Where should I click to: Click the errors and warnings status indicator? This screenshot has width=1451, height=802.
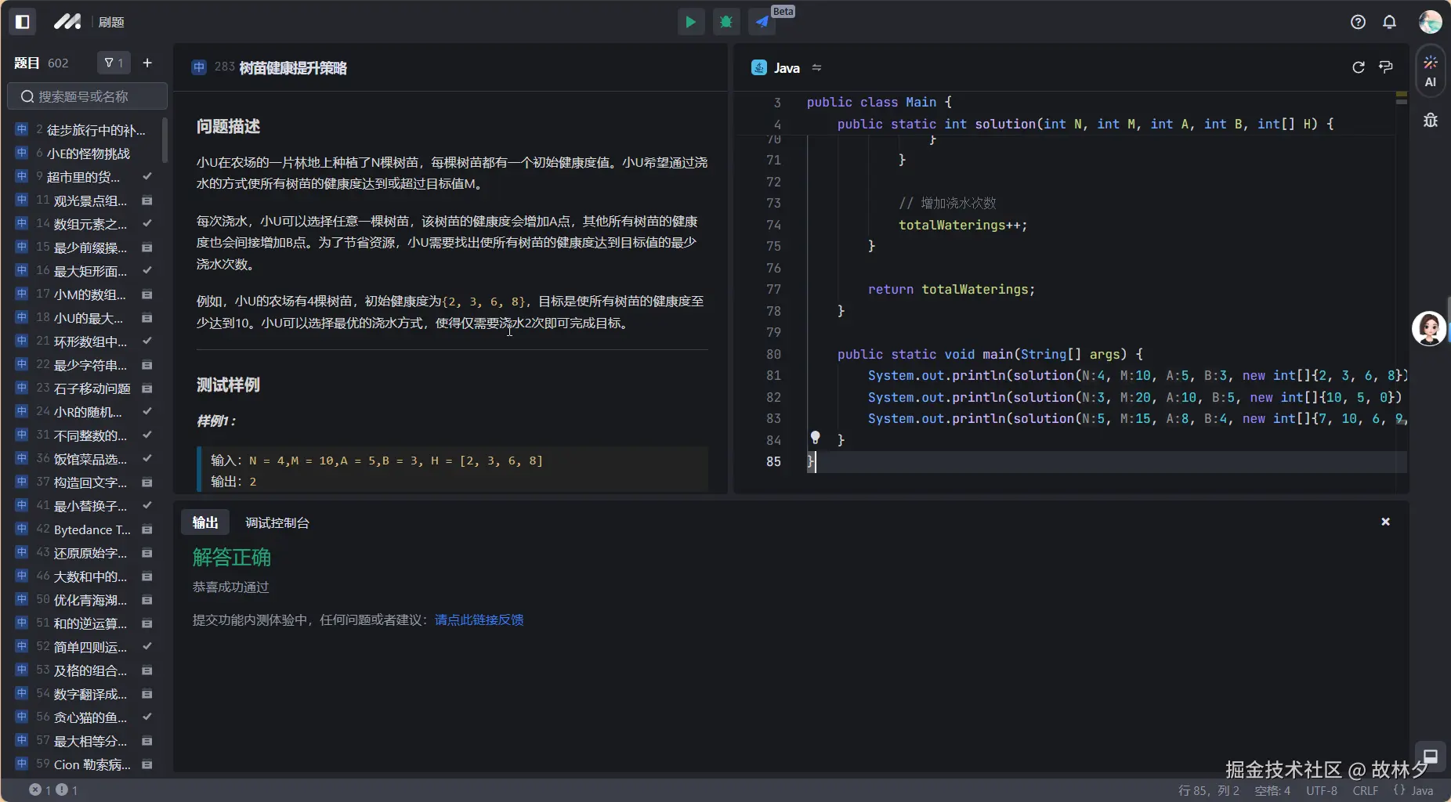click(x=53, y=789)
